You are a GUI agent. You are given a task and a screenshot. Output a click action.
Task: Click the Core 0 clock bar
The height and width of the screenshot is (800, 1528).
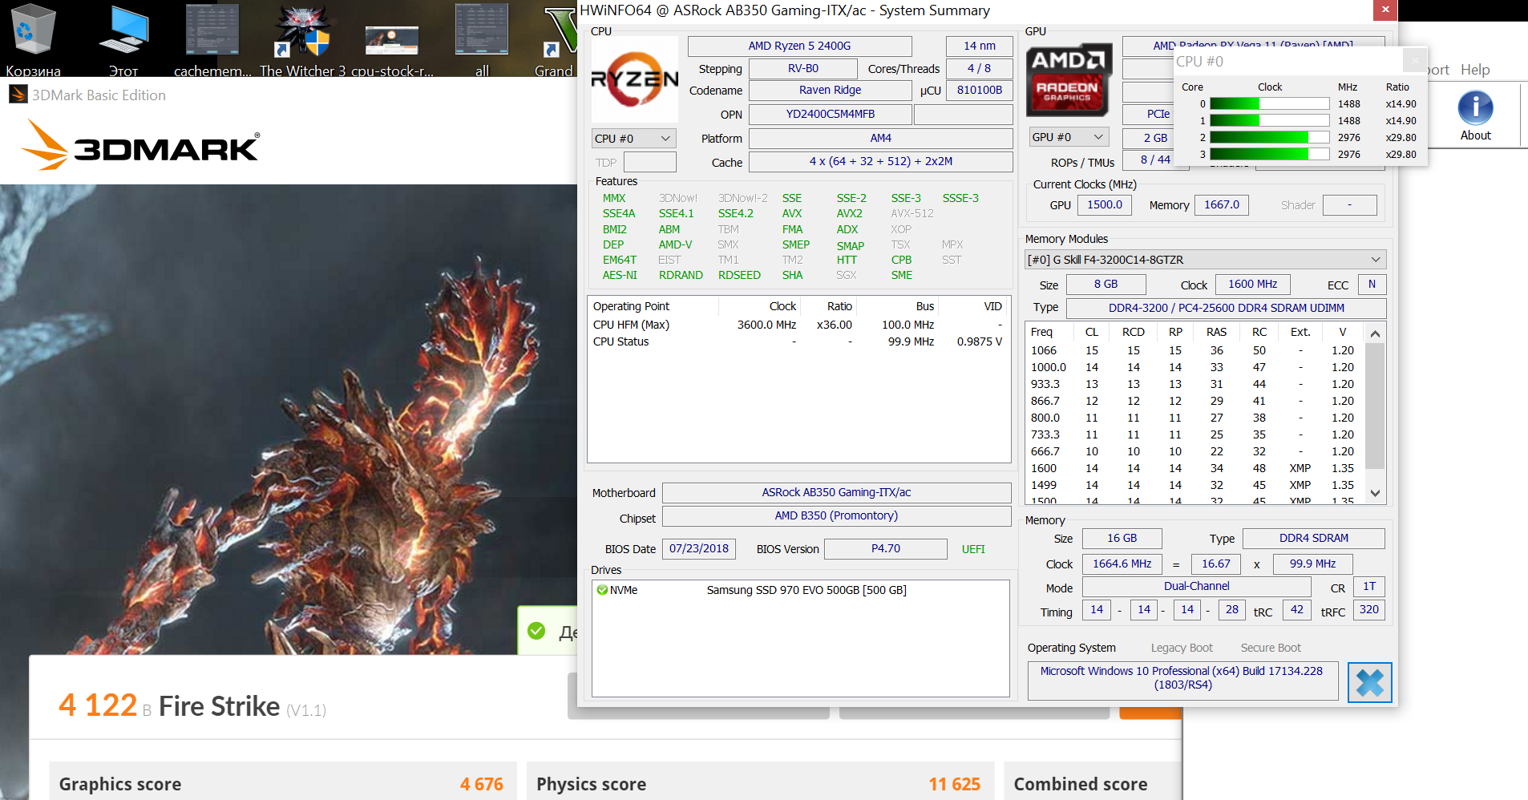click(1270, 103)
